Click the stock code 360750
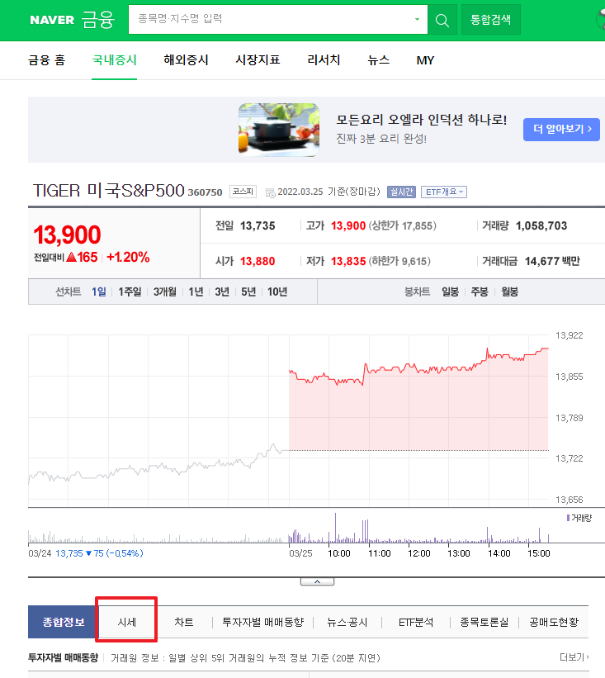The width and height of the screenshot is (605, 678). (x=205, y=192)
